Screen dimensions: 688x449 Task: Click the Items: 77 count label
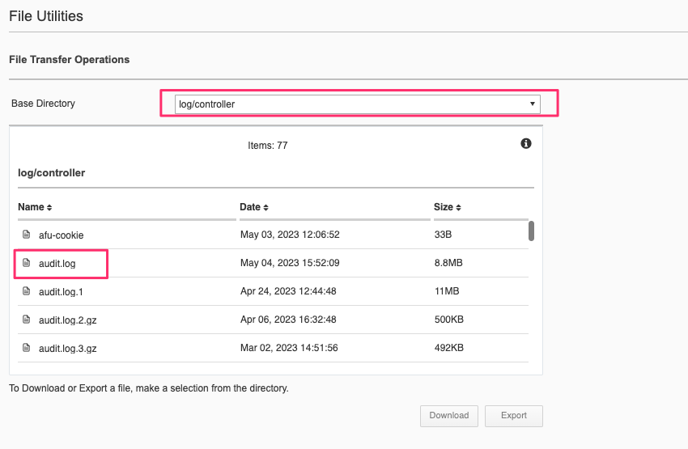[x=268, y=146]
